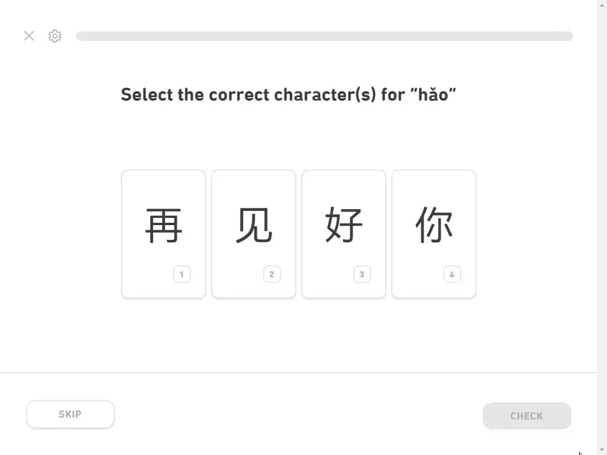
Task: Click the shortcut badge numbered 4
Action: pyautogui.click(x=452, y=274)
